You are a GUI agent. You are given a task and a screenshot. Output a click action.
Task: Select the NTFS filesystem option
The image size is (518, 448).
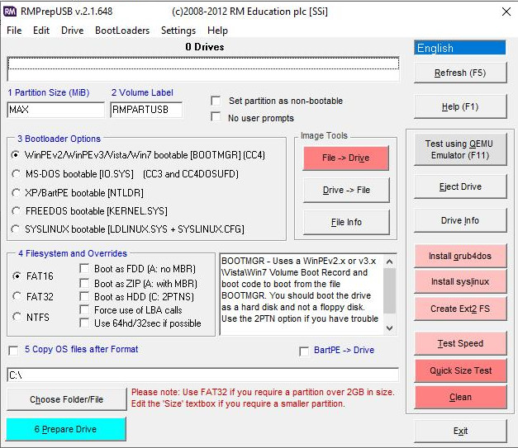[x=16, y=316]
